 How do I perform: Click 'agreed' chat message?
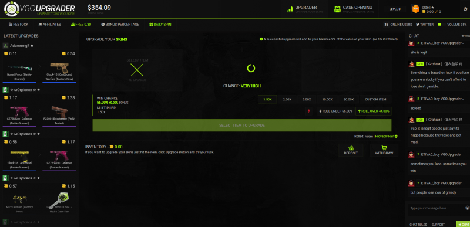(x=416, y=109)
